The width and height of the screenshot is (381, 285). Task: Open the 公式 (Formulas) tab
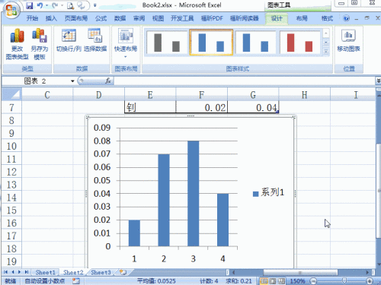(101, 18)
